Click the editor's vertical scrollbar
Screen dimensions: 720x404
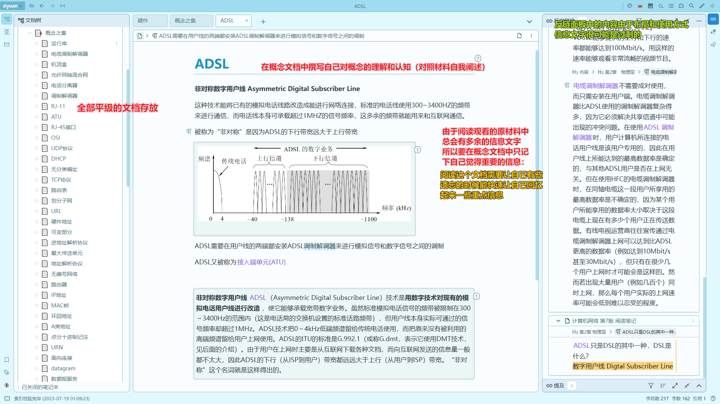[537, 165]
